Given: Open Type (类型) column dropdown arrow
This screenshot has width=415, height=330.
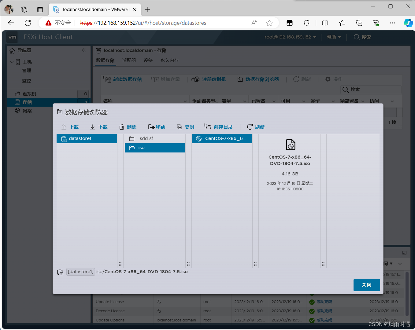Looking at the screenshot, I should [333, 101].
